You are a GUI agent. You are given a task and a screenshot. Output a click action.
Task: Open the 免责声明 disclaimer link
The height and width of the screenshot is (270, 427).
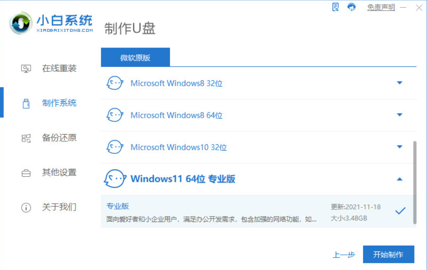(x=381, y=7)
